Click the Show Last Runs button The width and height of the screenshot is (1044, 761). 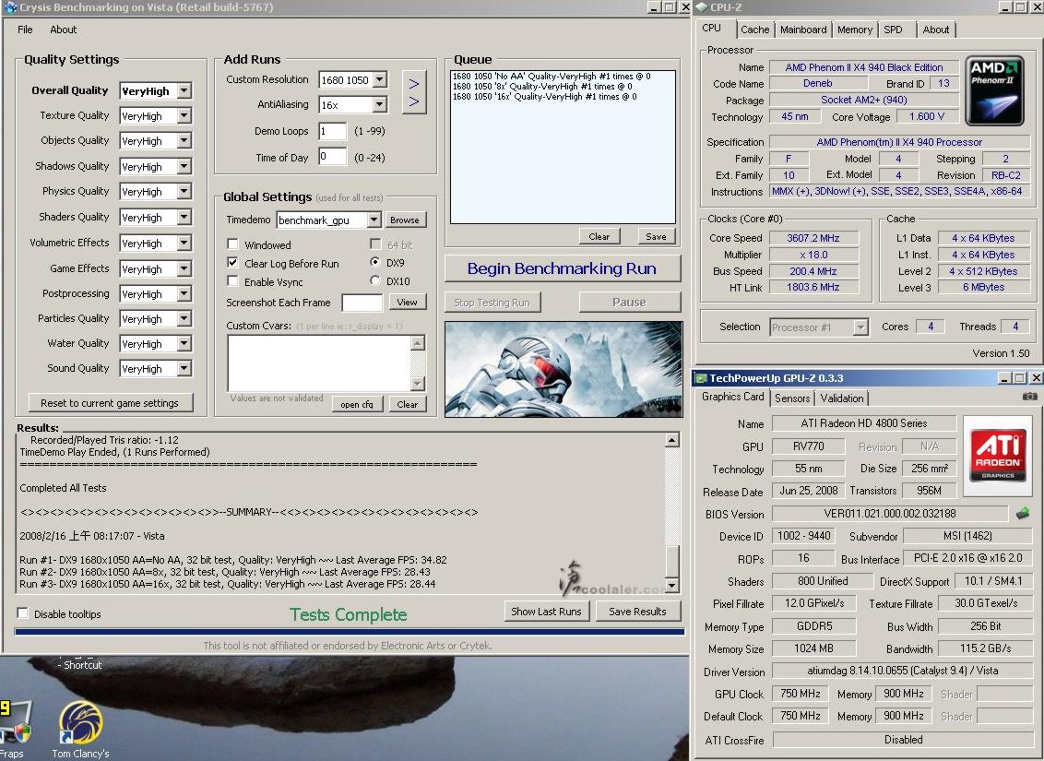click(x=546, y=612)
